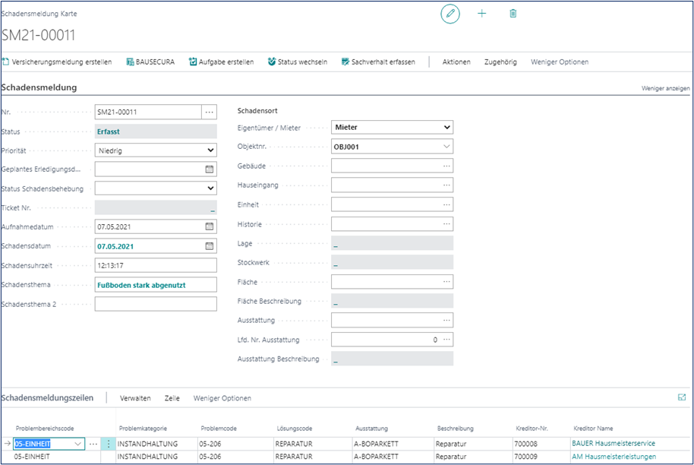This screenshot has height=465, width=694.
Task: Click Weniger anzeigen to collapse fields
Action: point(665,88)
